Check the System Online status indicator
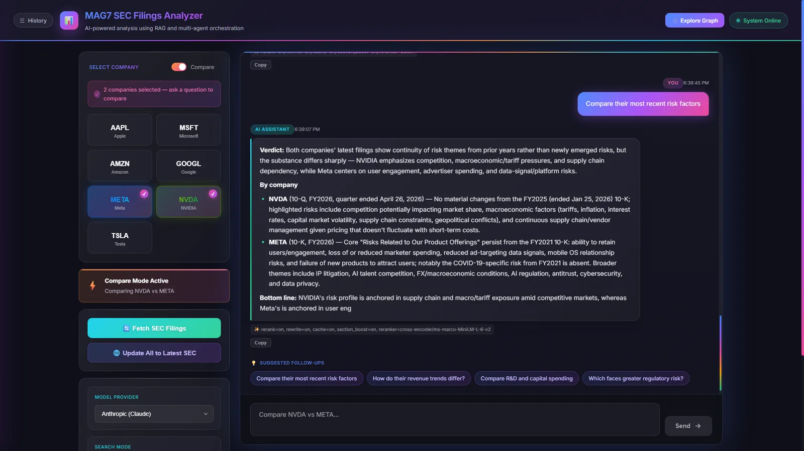Image resolution: width=804 pixels, height=451 pixels. (758, 21)
